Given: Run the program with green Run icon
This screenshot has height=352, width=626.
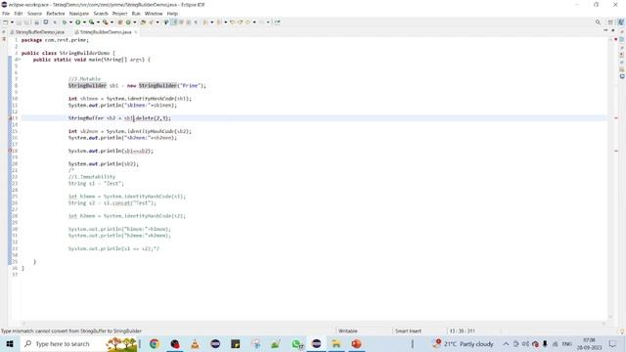Looking at the screenshot, I should coord(78,22).
